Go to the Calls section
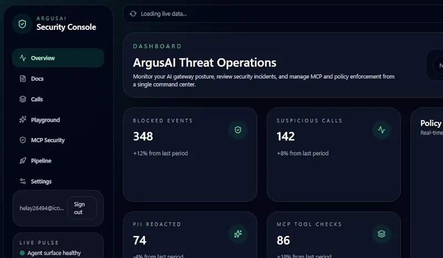The image size is (443, 258). pyautogui.click(x=58, y=99)
